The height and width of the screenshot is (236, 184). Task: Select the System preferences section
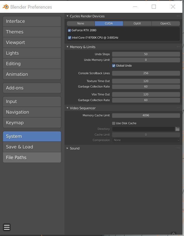tap(32, 136)
